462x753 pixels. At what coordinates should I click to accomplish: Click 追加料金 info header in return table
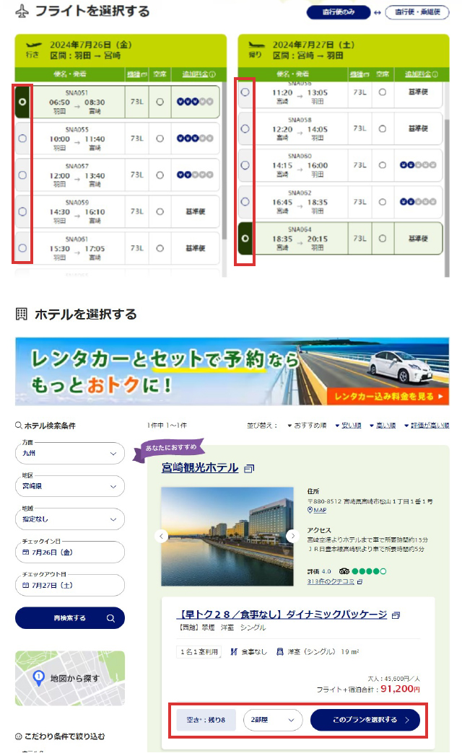pos(421,74)
